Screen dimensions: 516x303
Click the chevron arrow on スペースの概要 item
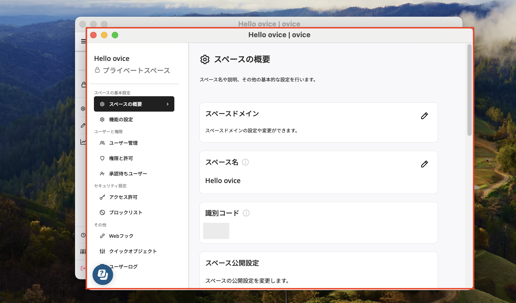168,104
